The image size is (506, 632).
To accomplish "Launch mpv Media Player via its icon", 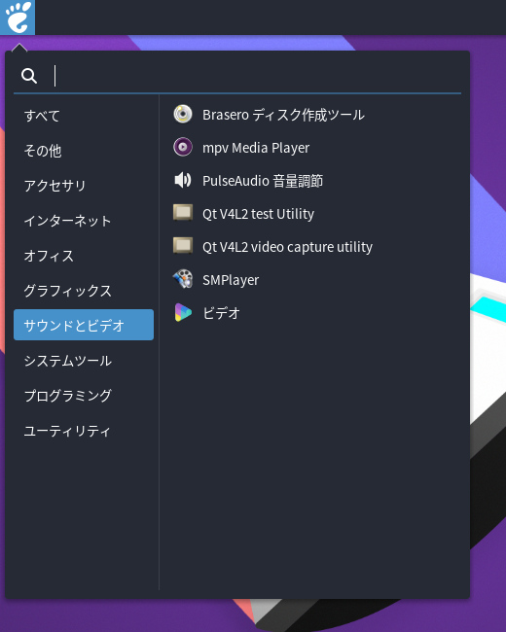I will click(x=183, y=147).
